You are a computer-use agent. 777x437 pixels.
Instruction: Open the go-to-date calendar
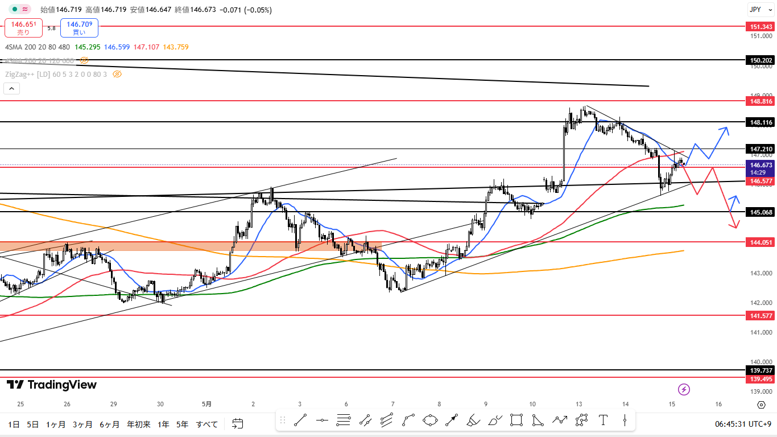point(238,424)
